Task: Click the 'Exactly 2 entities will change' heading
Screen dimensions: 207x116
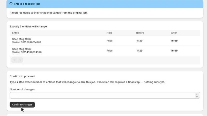Action: coord(28,27)
